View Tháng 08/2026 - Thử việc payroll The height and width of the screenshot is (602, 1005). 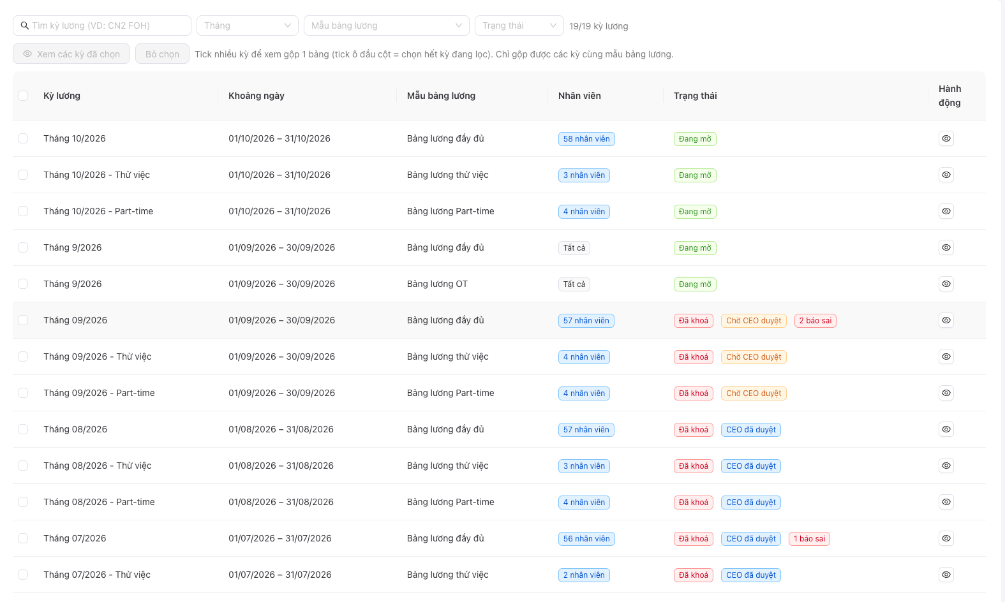[946, 466]
